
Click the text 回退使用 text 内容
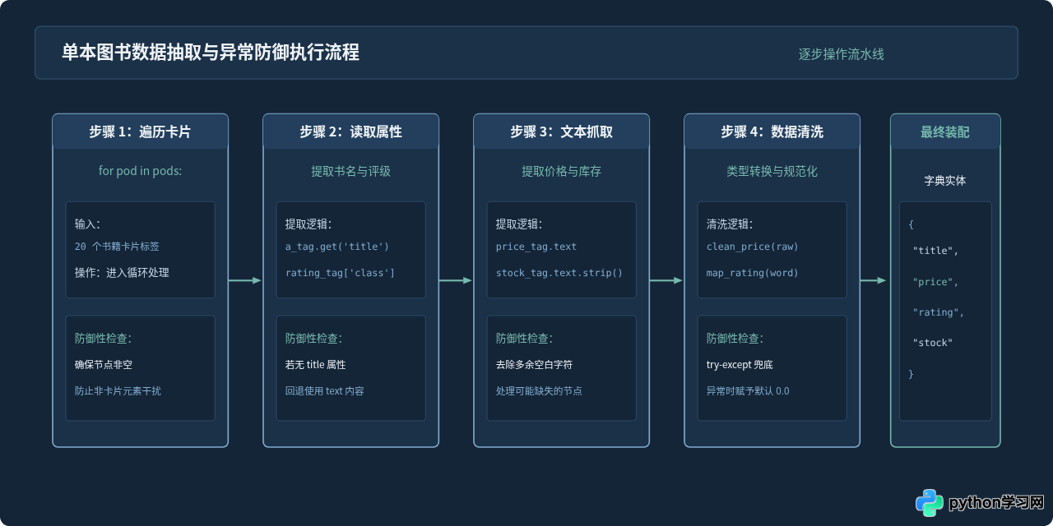tap(325, 390)
